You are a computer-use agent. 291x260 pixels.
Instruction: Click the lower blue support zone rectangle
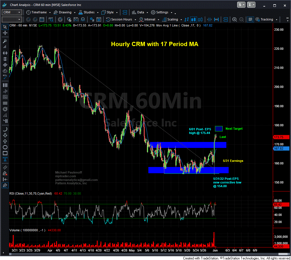(x=188, y=170)
